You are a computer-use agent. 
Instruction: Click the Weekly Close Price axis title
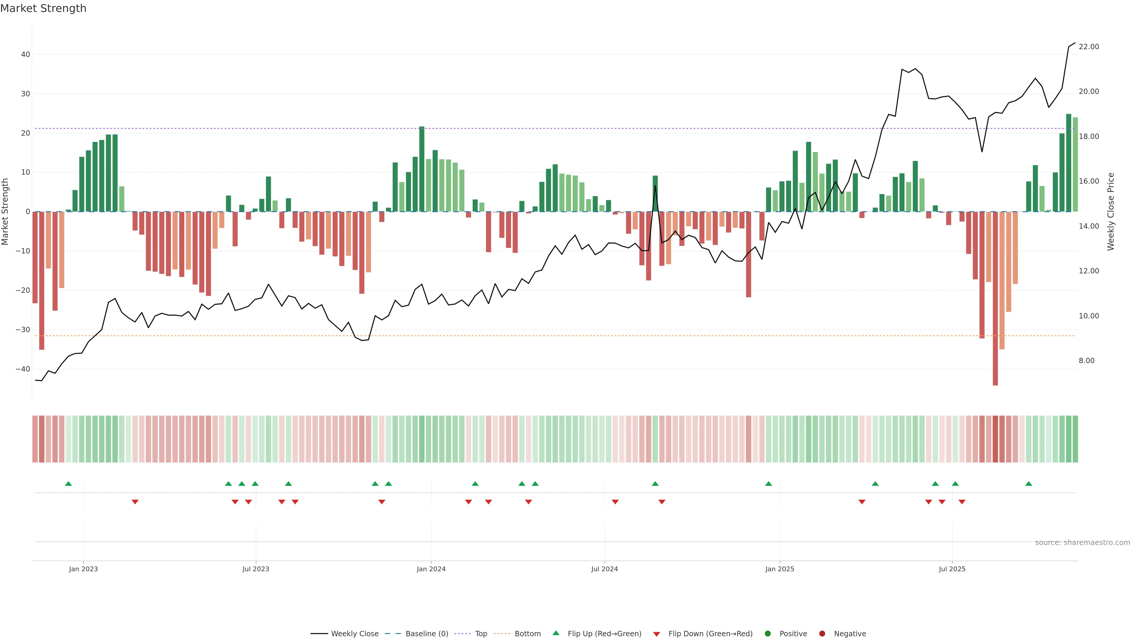[x=1111, y=212]
